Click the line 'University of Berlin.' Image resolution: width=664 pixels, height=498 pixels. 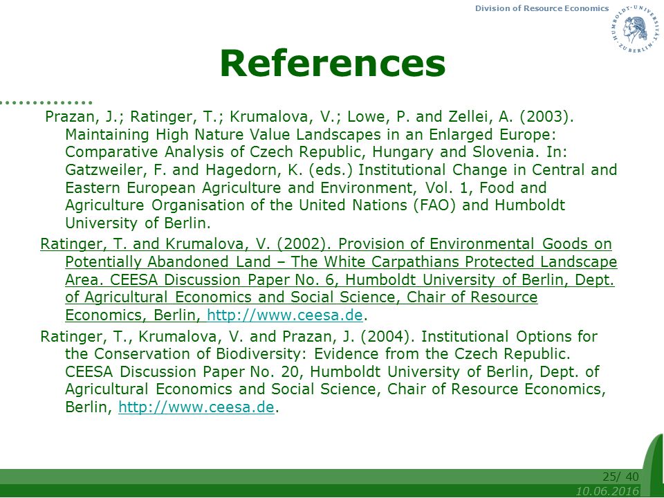pos(138,223)
